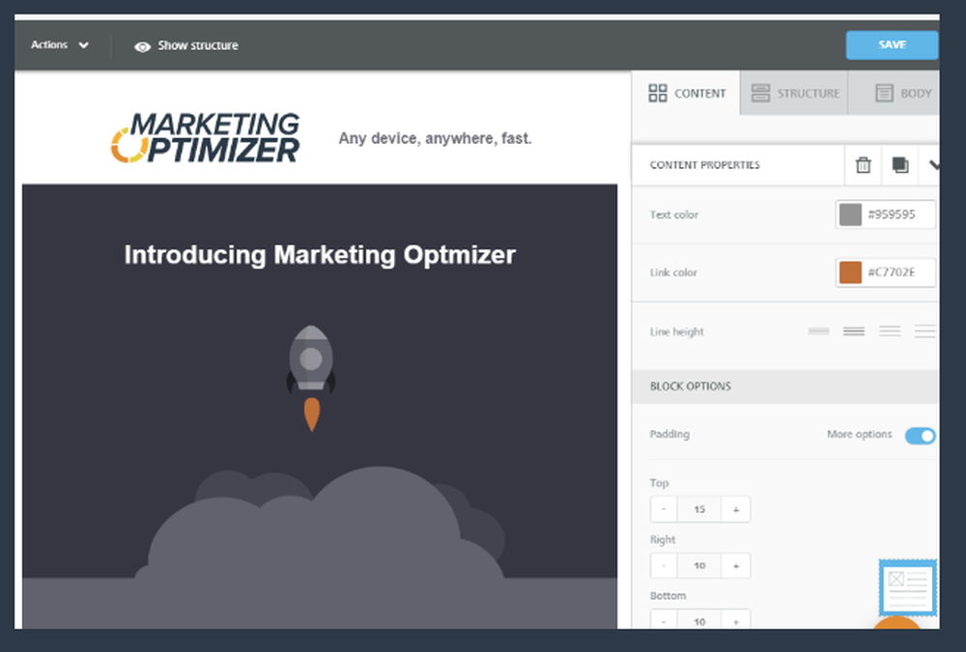Select the rocket image block
The image size is (966, 652).
pyautogui.click(x=311, y=378)
